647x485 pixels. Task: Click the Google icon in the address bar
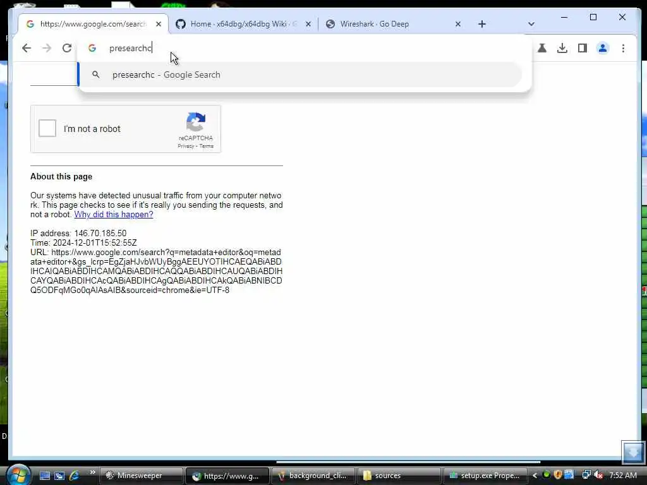click(x=92, y=48)
